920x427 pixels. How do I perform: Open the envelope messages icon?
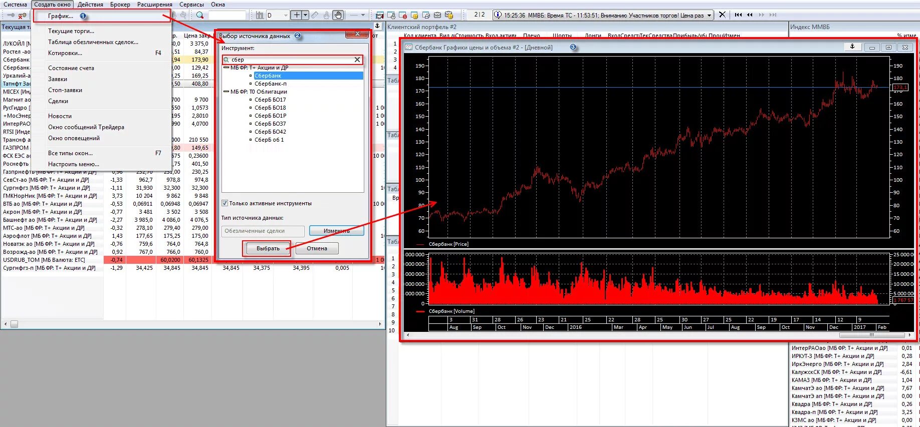[437, 15]
